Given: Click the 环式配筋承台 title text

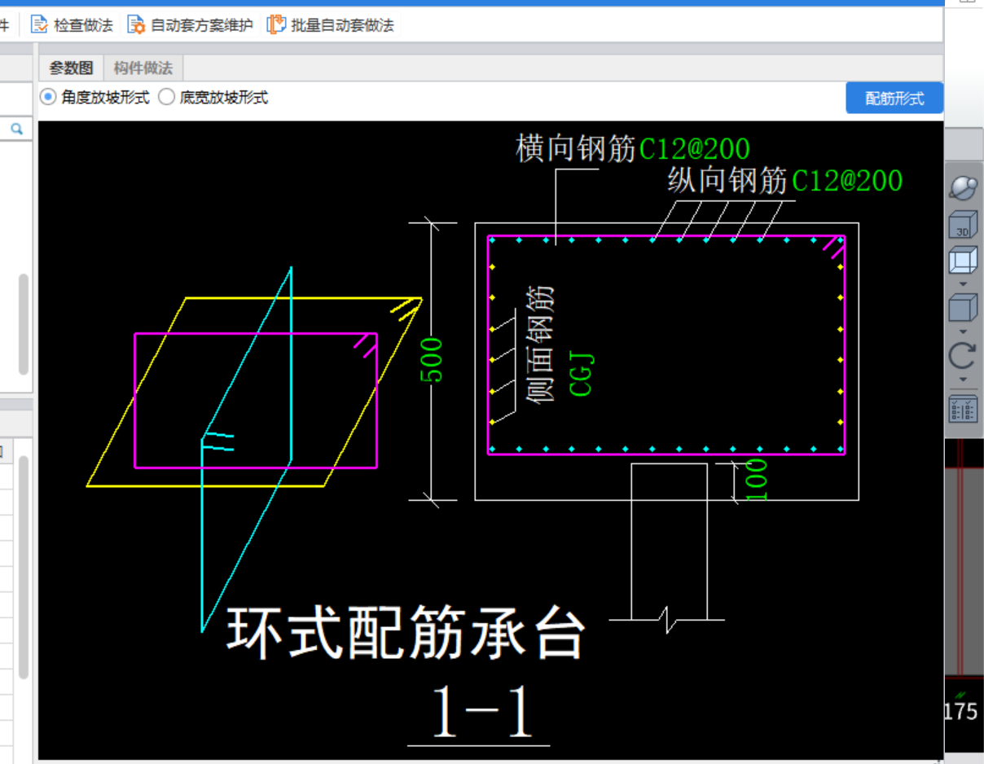Looking at the screenshot, I should pos(406,634).
